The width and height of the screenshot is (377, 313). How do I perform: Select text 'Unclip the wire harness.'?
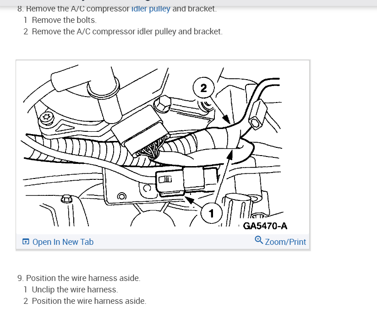(x=75, y=290)
